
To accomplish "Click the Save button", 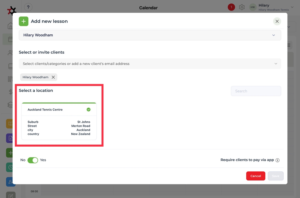I will [276, 176].
